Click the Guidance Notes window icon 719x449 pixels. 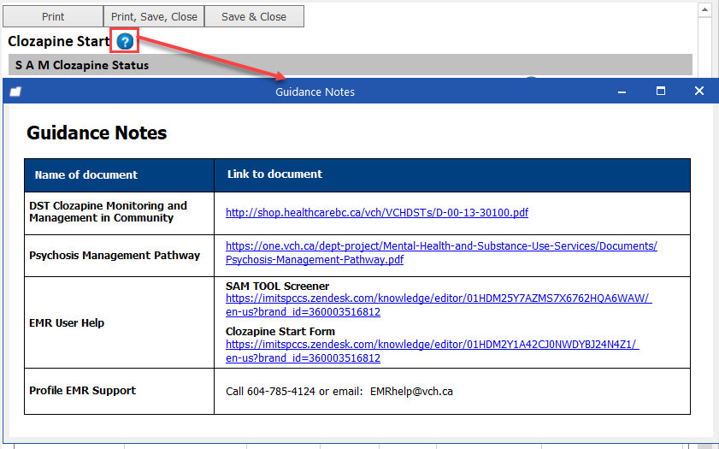click(x=15, y=92)
